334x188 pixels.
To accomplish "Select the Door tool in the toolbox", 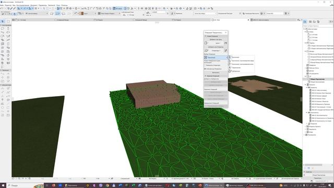I will click(8, 44).
